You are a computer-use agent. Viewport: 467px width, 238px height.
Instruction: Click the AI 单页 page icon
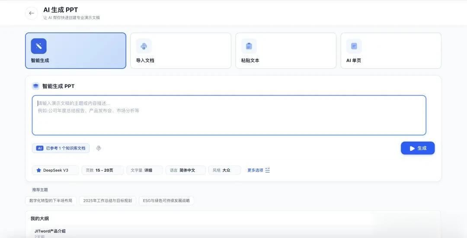coord(354,46)
